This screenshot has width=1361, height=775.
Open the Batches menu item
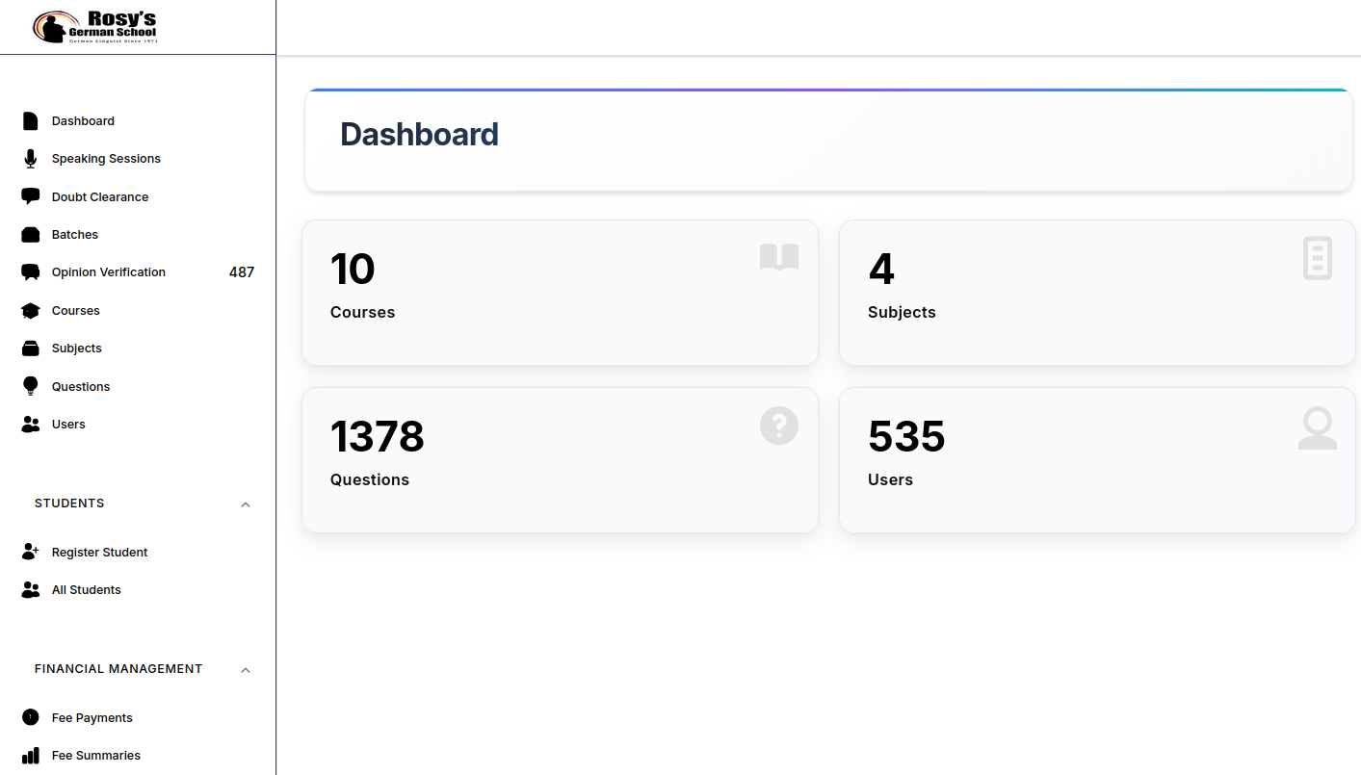coord(74,234)
